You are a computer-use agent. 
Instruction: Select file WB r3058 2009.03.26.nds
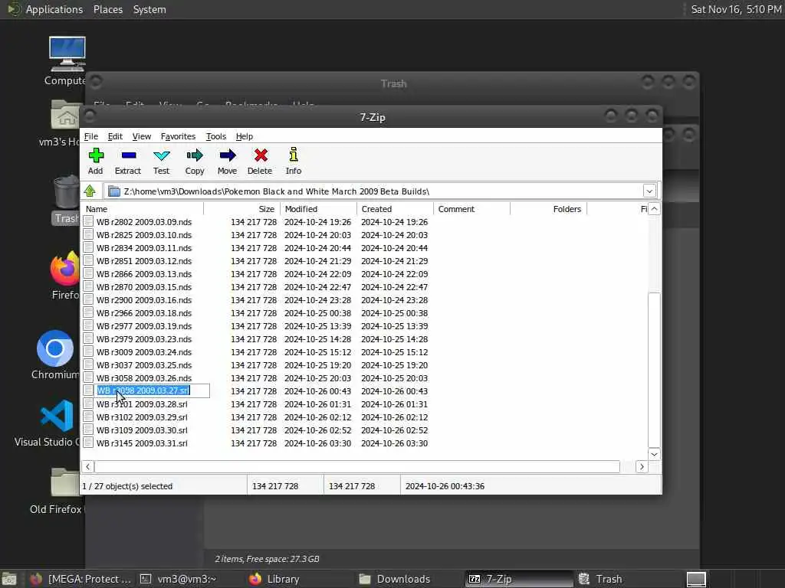144,377
